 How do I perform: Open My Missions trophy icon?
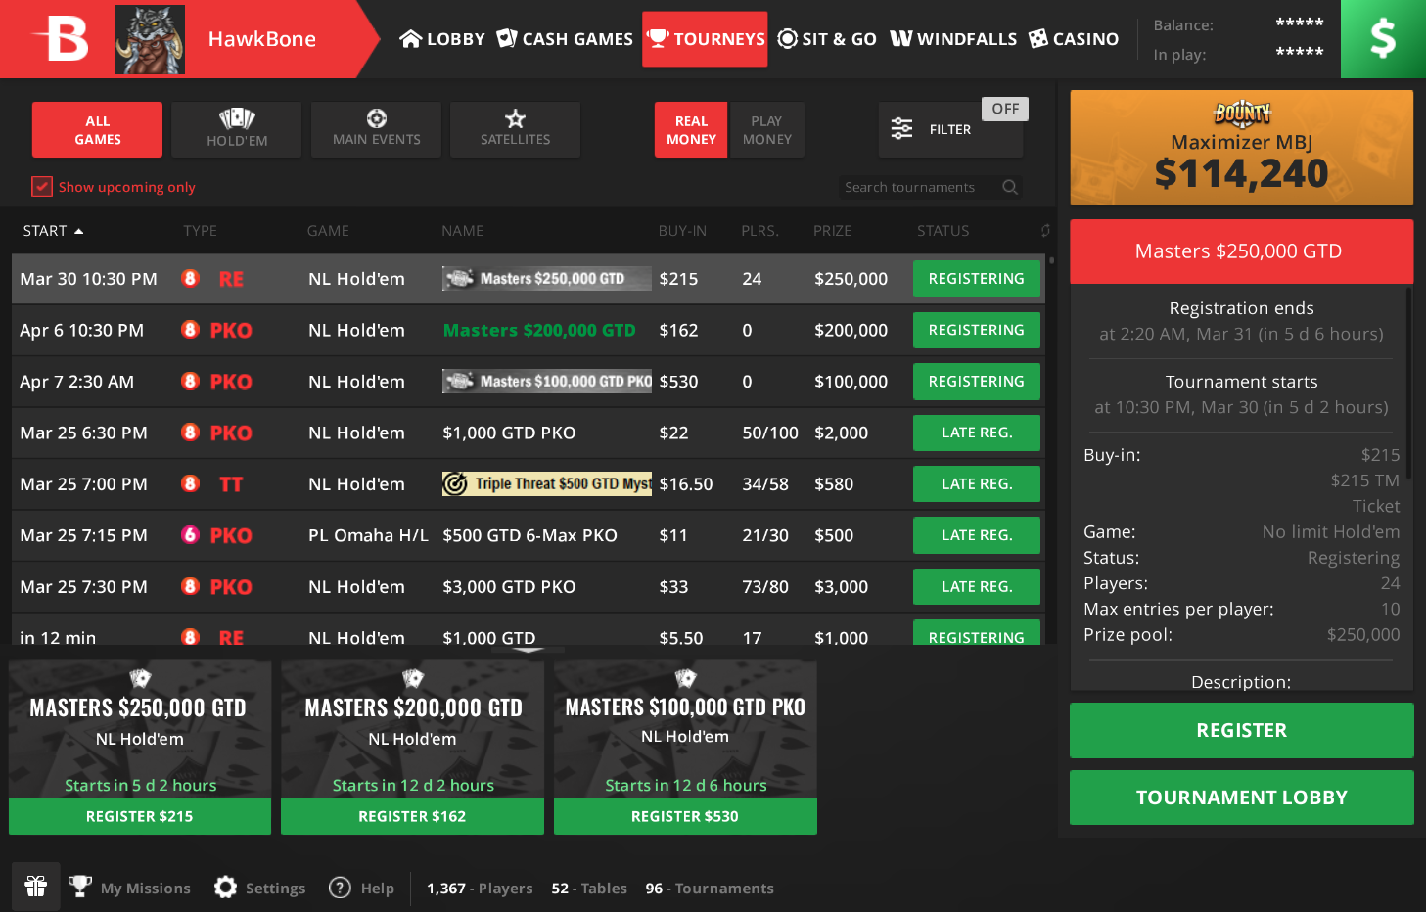[80, 888]
